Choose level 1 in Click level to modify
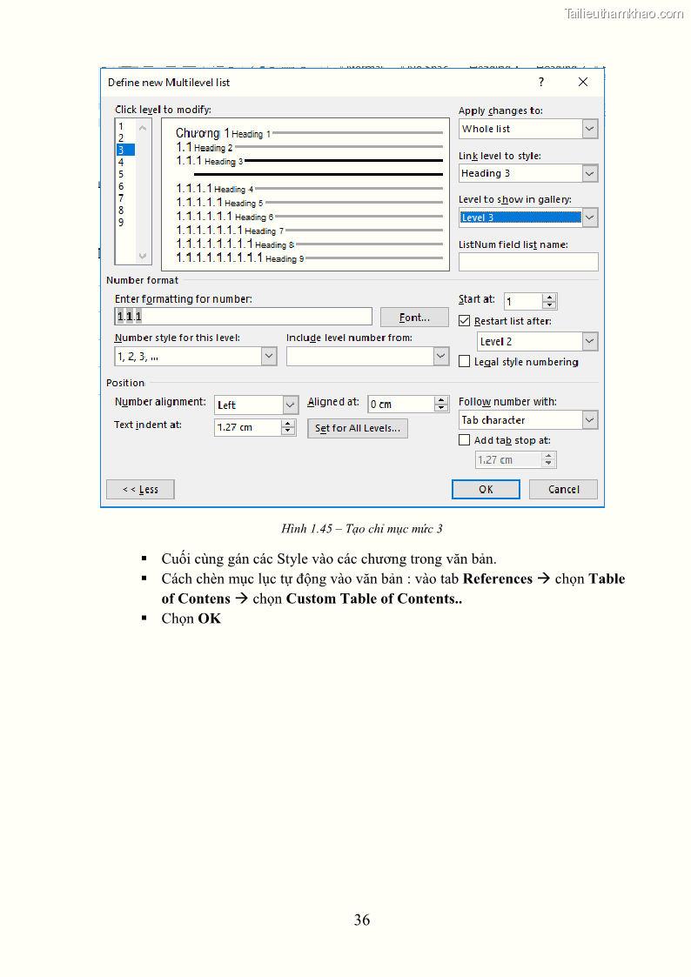The height and width of the screenshot is (977, 691). click(121, 126)
